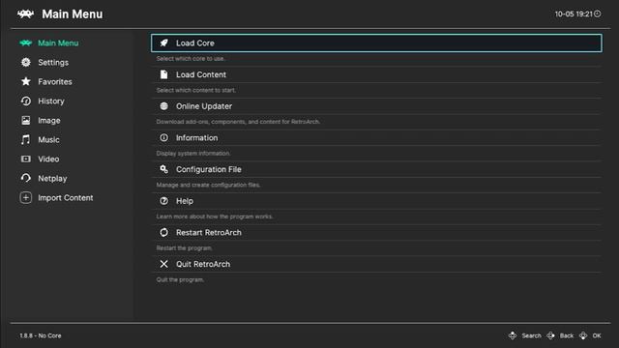Click the 'Main Menu' header title
The height and width of the screenshot is (348, 619).
tap(73, 14)
